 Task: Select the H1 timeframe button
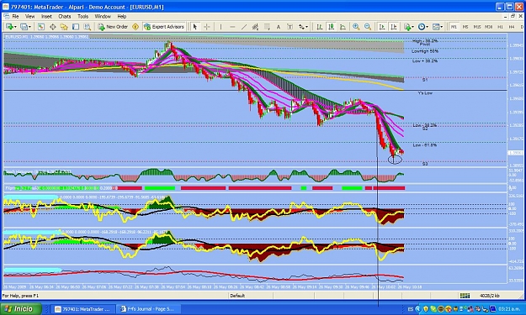(x=500, y=27)
